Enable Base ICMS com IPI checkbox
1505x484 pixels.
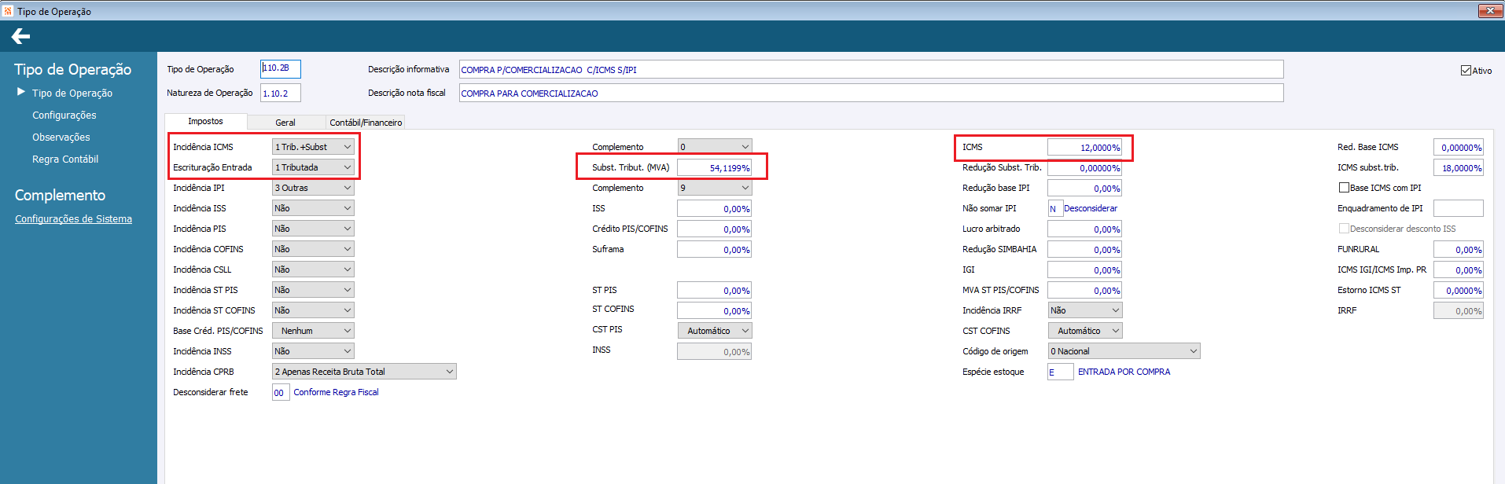pos(1344,188)
